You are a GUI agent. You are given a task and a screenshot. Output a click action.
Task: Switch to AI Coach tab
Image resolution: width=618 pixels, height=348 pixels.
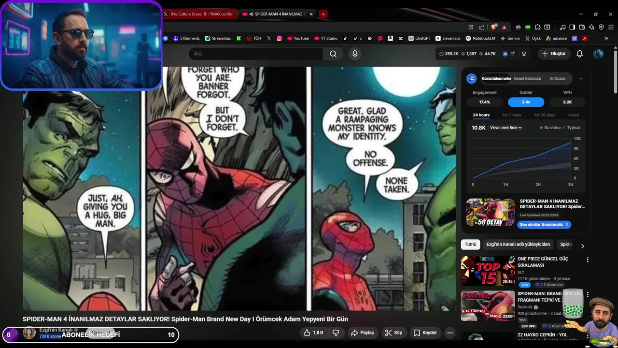coord(558,78)
